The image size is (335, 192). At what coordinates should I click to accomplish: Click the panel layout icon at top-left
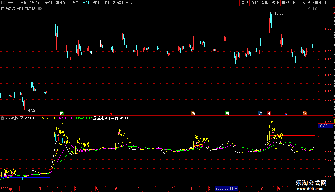coord(3,3)
